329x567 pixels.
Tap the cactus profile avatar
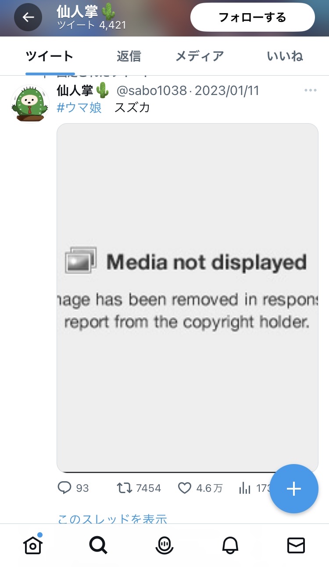tap(30, 104)
